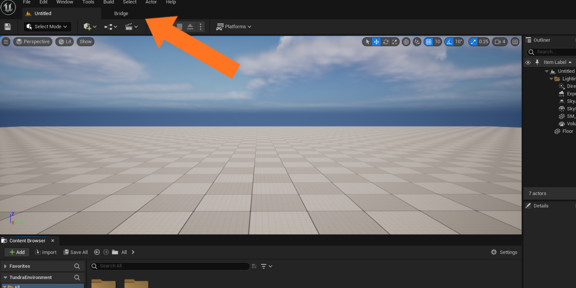
Task: Toggle scale snapping on or off
Action: pyautogui.click(x=473, y=41)
